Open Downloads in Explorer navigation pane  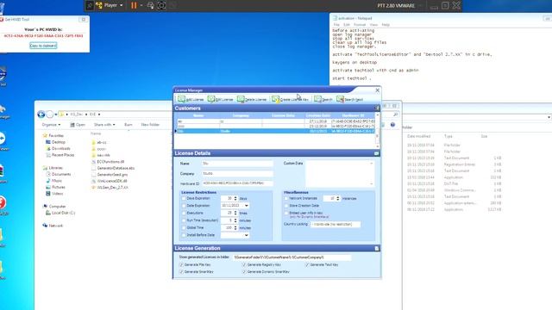pos(58,148)
